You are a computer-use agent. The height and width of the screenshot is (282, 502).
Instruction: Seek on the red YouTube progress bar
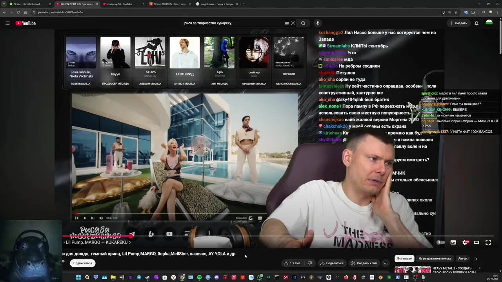tap(278, 236)
